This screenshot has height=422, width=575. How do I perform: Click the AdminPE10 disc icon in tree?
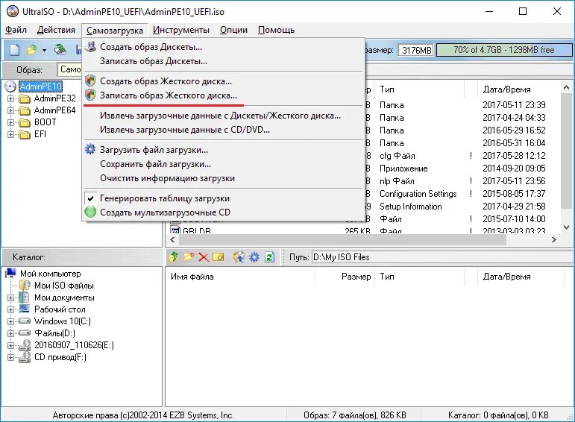(10, 86)
